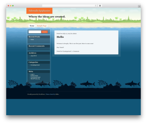
Task: Open the Comments feed link
Action: pyautogui.click(x=35, y=77)
